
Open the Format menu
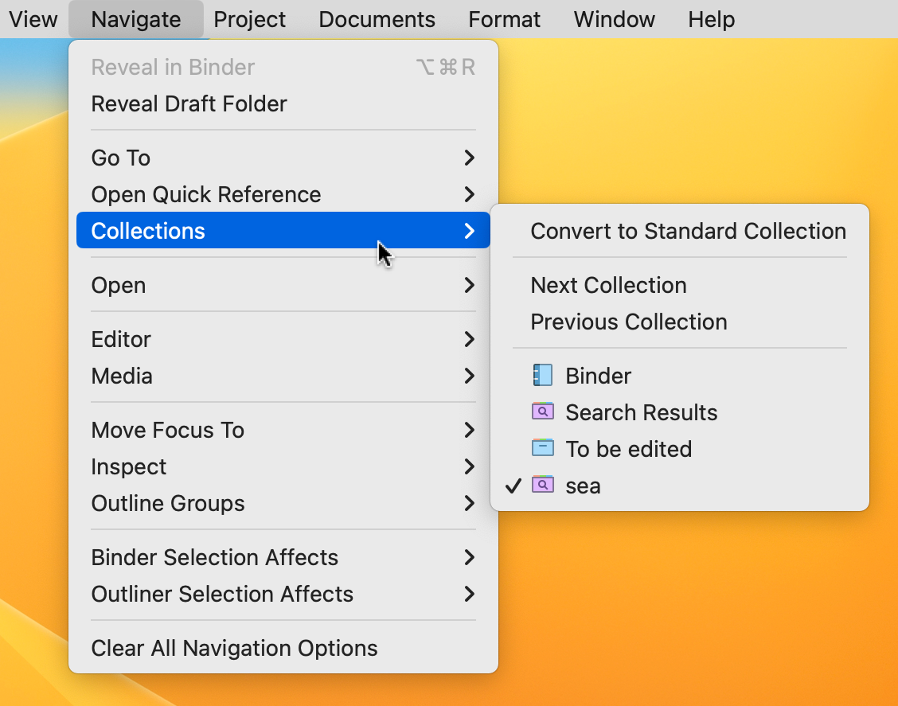504,19
